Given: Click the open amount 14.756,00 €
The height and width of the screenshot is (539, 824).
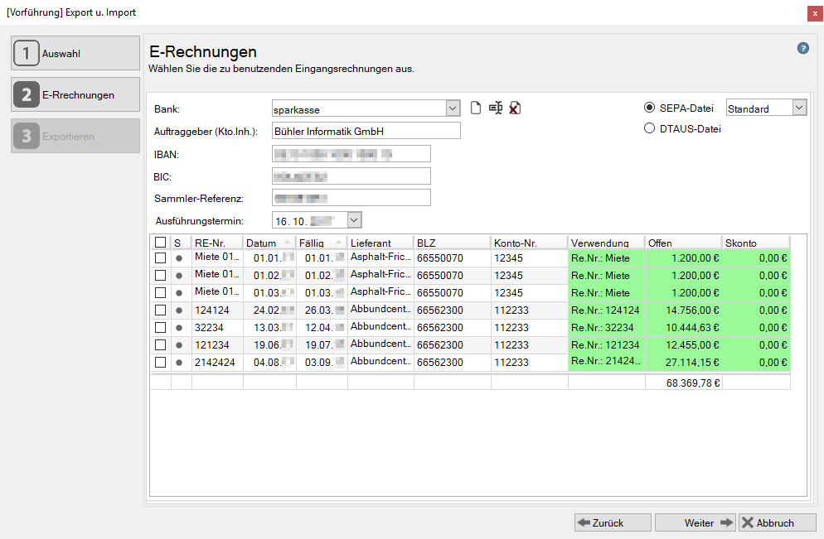Looking at the screenshot, I should [684, 310].
